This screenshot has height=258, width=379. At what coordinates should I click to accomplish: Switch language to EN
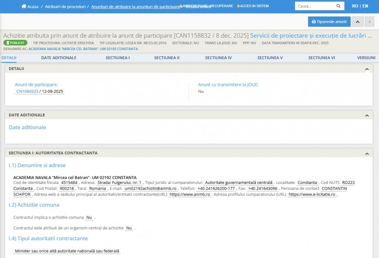(365, 6)
